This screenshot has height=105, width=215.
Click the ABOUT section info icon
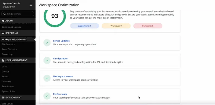coord(3,21)
